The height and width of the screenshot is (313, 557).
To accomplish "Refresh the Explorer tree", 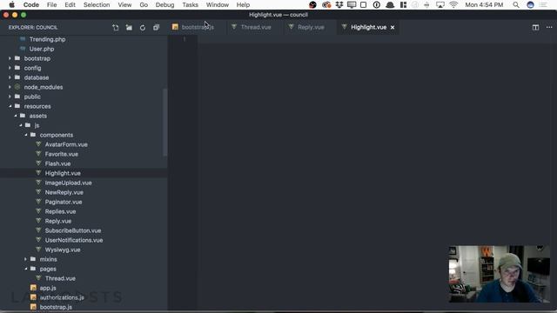I will (x=143, y=27).
